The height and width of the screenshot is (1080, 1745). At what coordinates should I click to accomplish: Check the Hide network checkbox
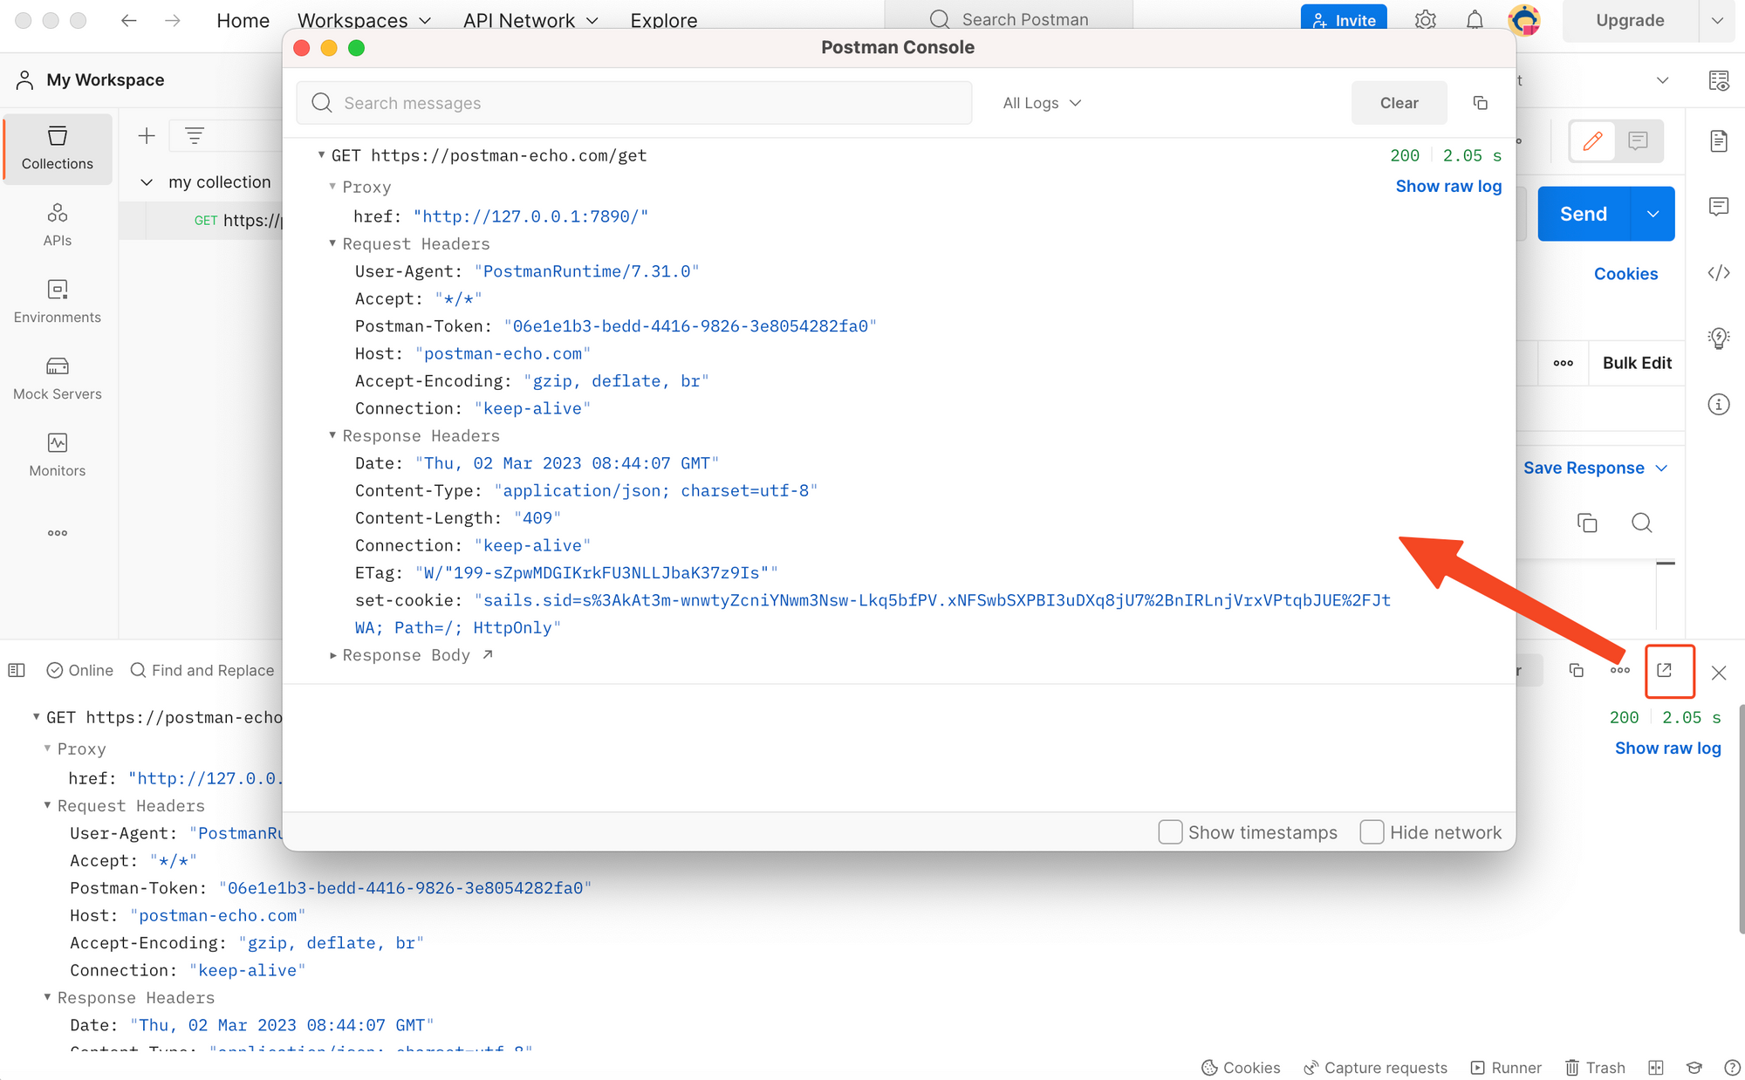pos(1372,832)
